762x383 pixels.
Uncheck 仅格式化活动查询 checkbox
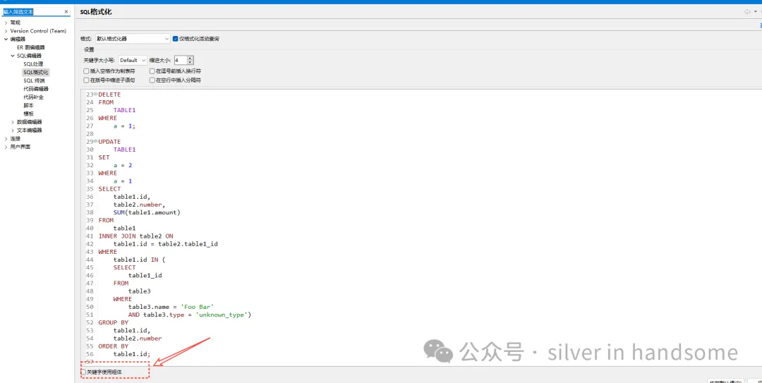176,39
